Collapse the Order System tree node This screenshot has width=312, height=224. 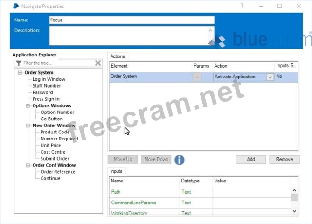click(x=20, y=73)
